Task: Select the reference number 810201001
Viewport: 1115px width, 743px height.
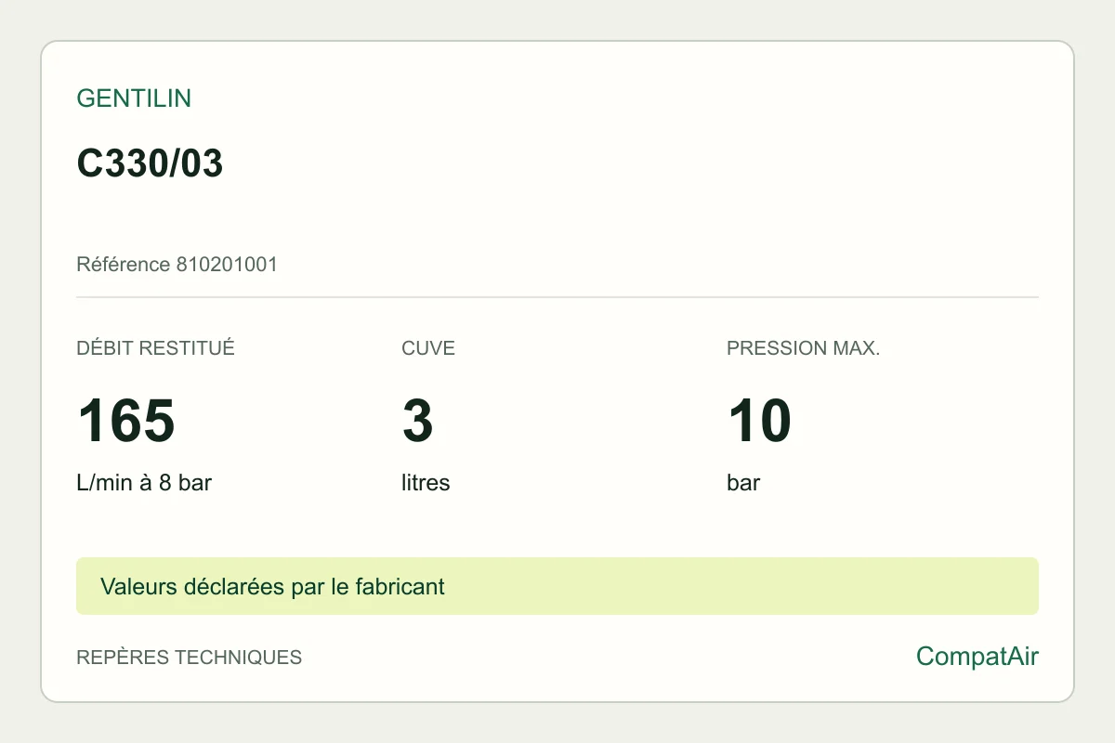Action: tap(227, 265)
